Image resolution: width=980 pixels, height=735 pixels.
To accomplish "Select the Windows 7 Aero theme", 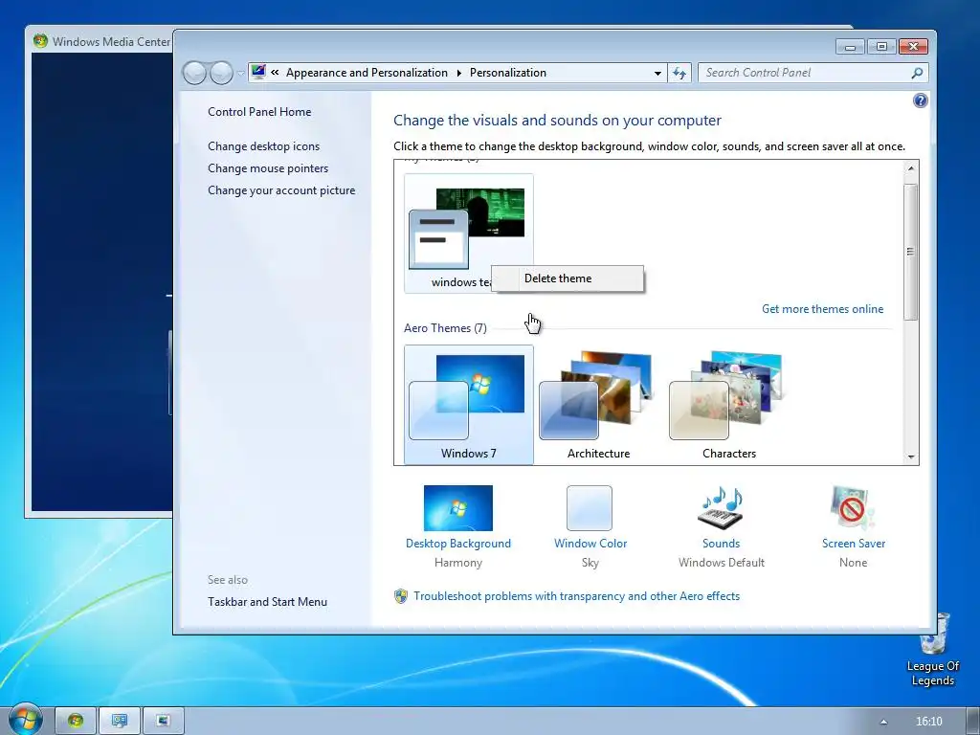I will (x=469, y=405).
